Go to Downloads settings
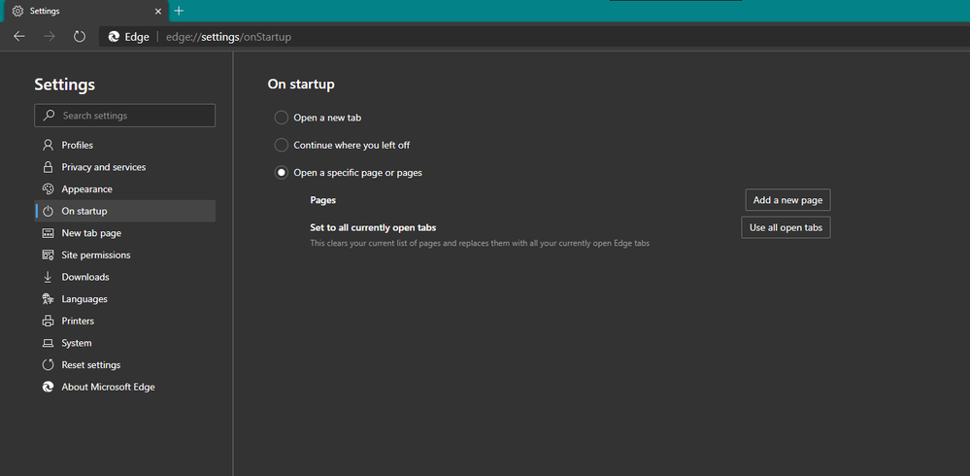The height and width of the screenshot is (476, 970). click(125, 277)
